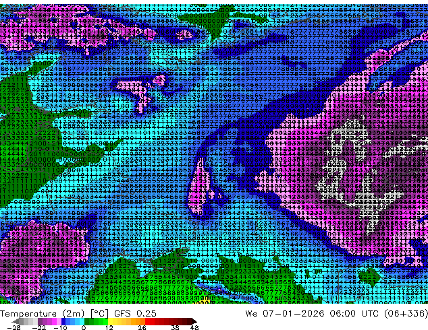Click the "-10" legend label
This screenshot has width=428, height=330.
[x=60, y=327]
